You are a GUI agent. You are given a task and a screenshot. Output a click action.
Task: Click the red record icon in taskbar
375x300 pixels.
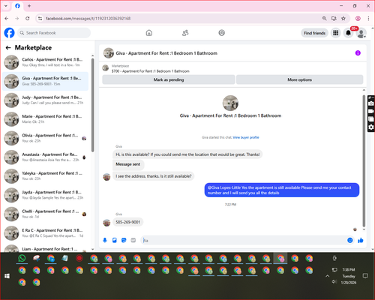(x=79, y=258)
